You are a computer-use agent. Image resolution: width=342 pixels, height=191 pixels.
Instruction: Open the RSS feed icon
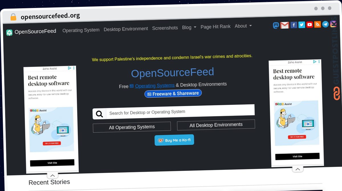point(317,25)
